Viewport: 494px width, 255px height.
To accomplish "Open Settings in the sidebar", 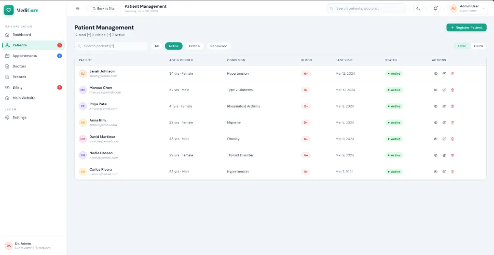I will pos(33,118).
